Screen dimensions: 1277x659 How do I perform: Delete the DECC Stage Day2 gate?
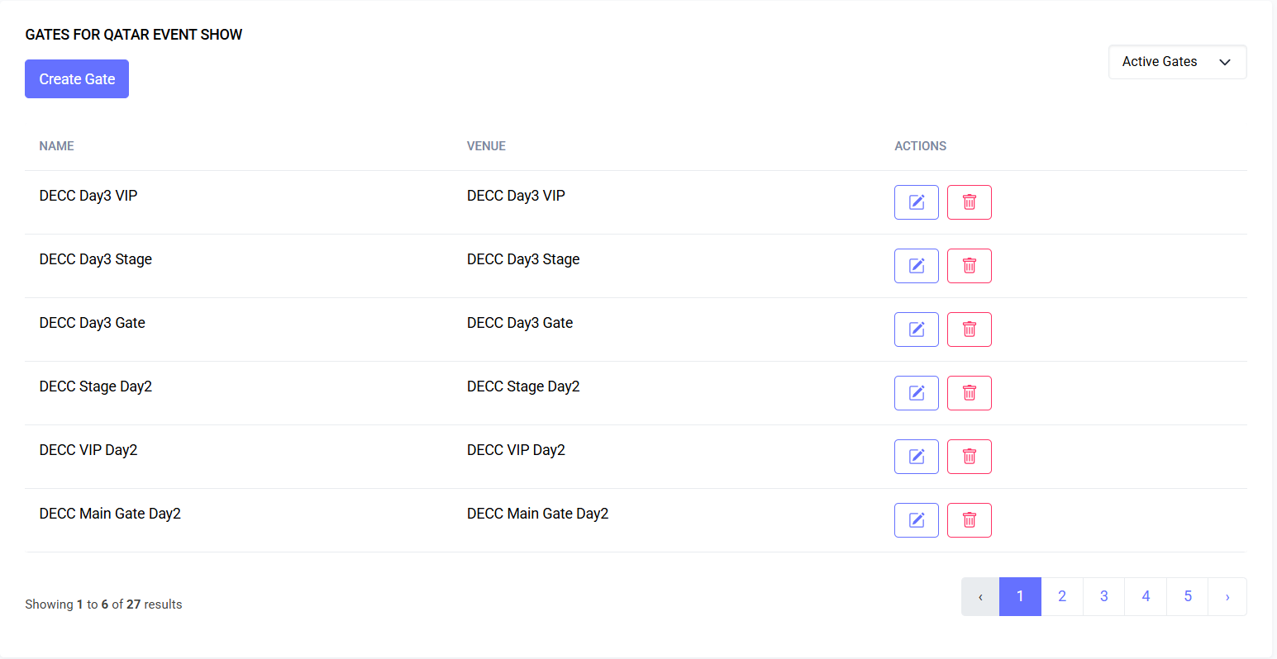(969, 393)
